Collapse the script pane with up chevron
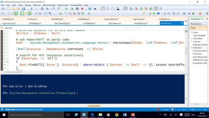 186,21
